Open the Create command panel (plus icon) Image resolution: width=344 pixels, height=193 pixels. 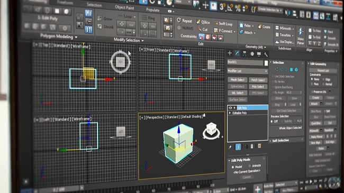(230, 53)
